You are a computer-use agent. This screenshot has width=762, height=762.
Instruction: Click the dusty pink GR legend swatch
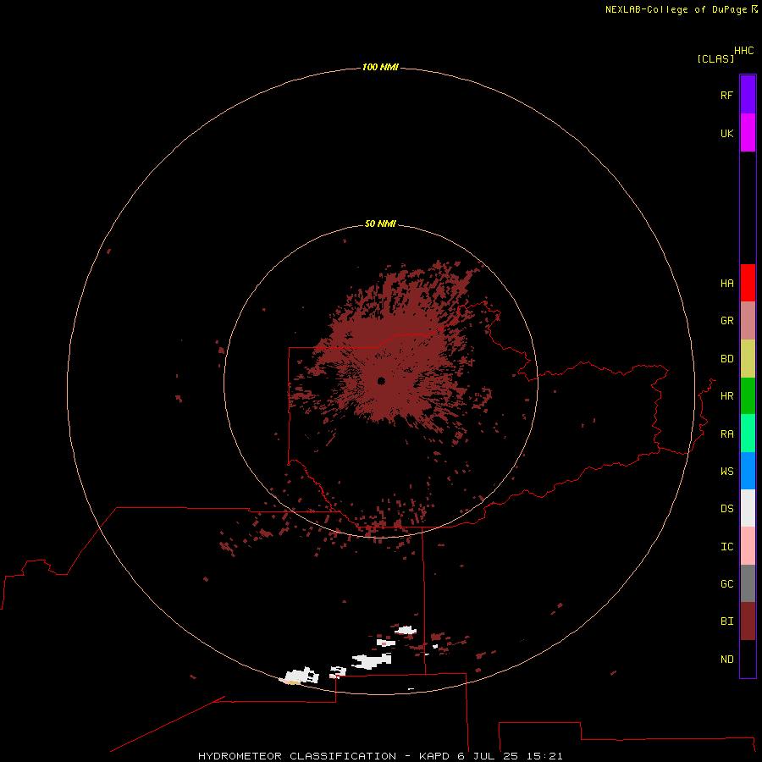click(748, 321)
